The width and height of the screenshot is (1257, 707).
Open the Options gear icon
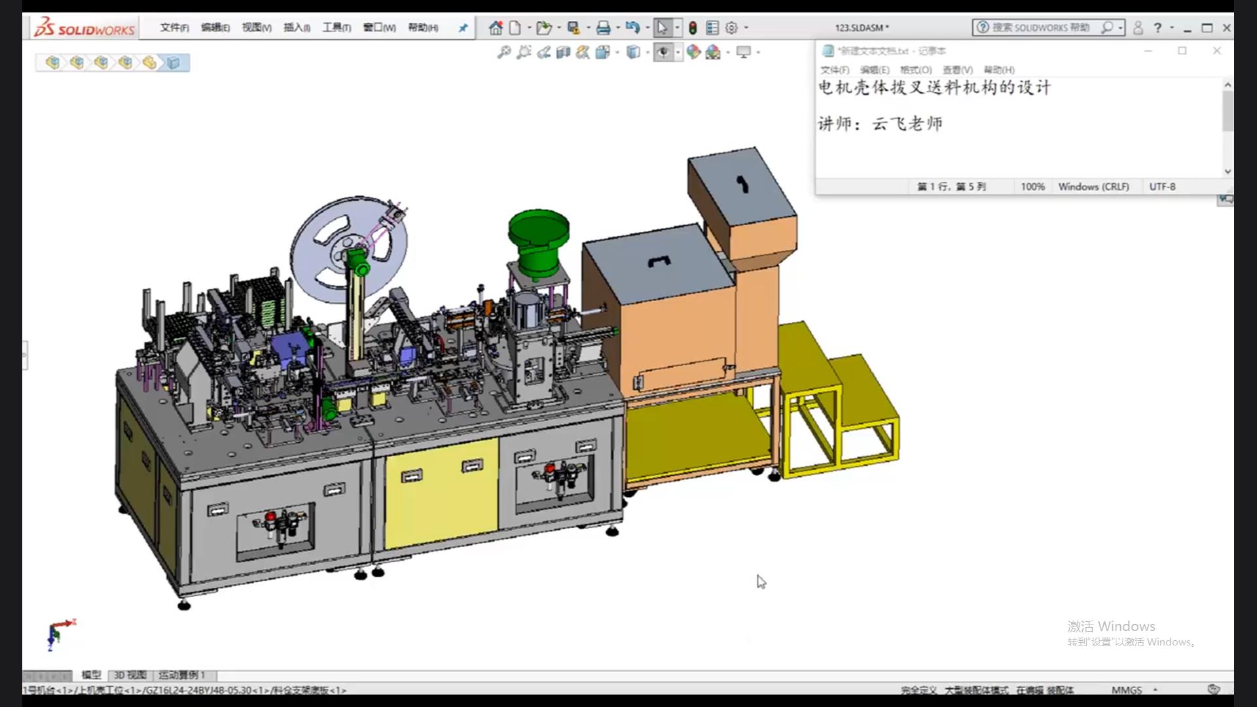[x=732, y=27]
